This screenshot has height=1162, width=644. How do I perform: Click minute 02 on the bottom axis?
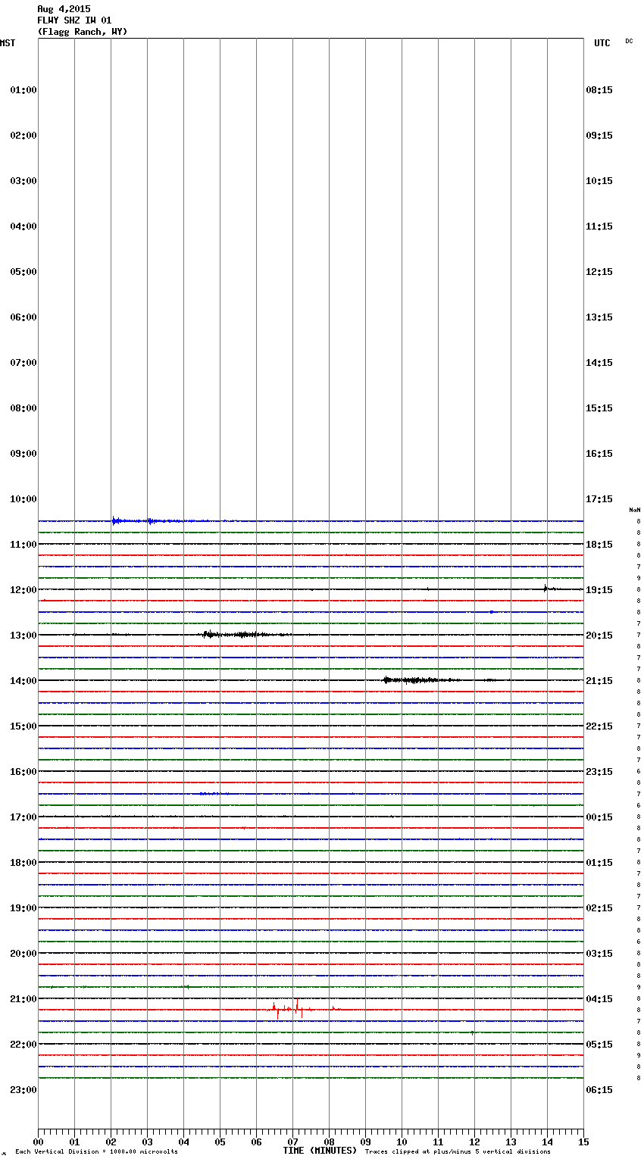[x=111, y=1142]
